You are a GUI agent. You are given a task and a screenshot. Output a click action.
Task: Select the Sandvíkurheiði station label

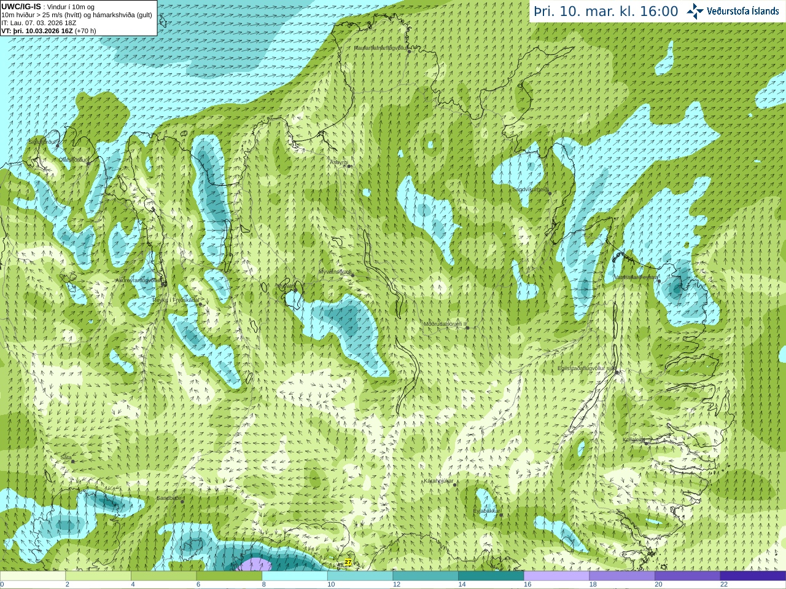pyautogui.click(x=531, y=189)
